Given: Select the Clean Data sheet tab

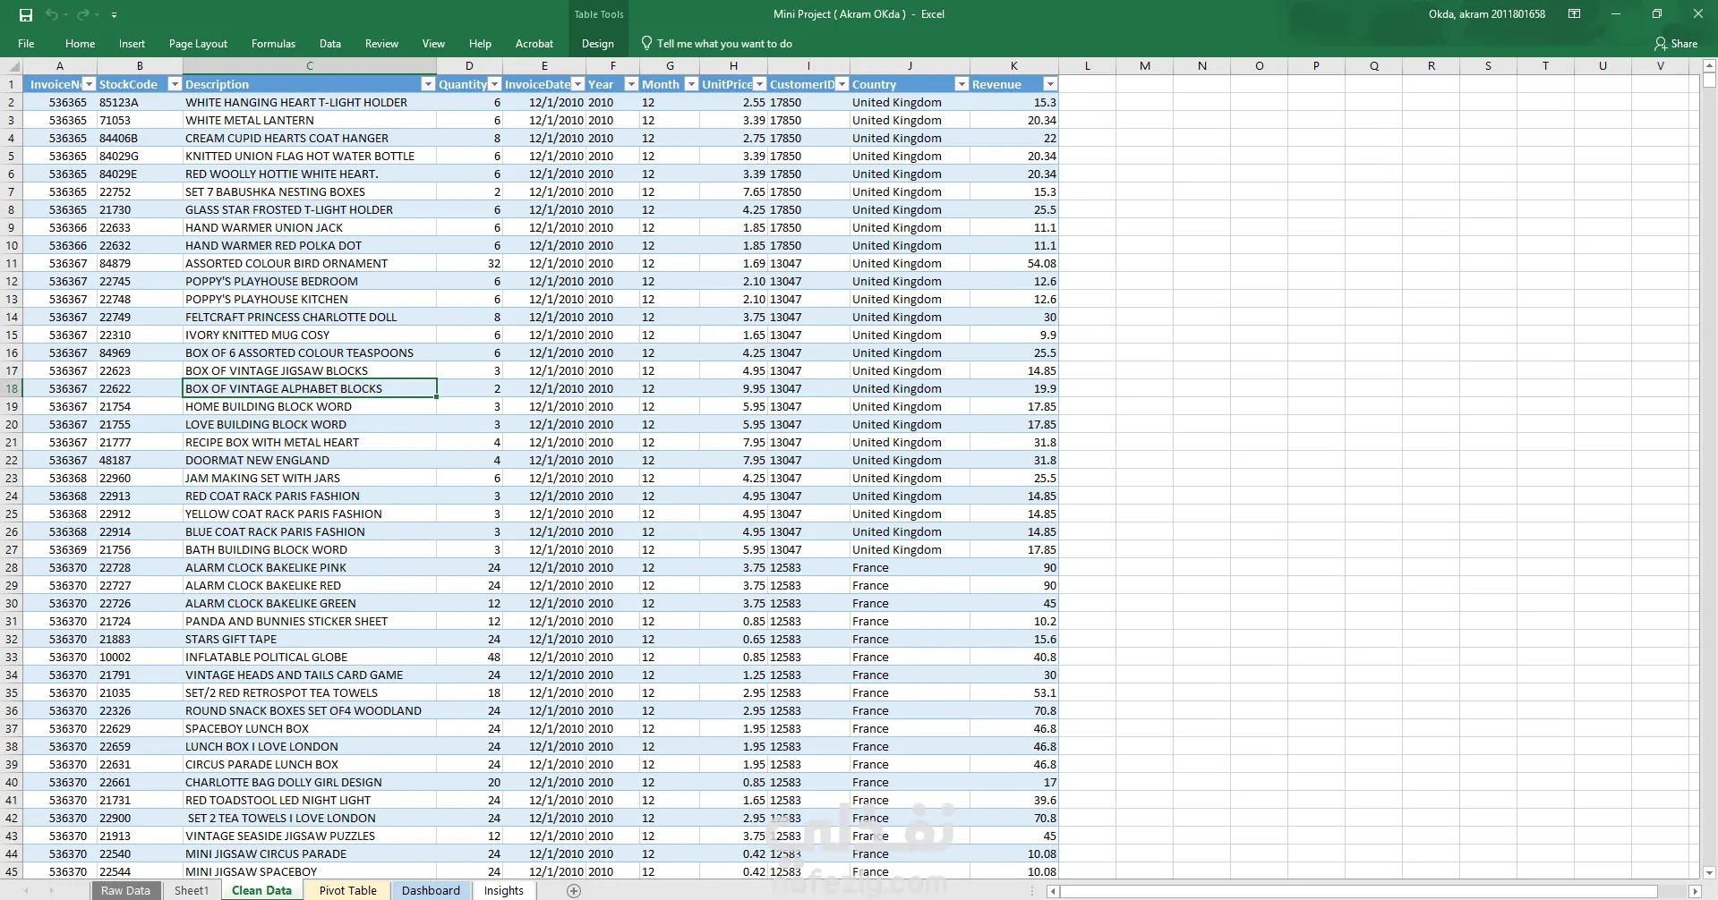Looking at the screenshot, I should tap(261, 891).
